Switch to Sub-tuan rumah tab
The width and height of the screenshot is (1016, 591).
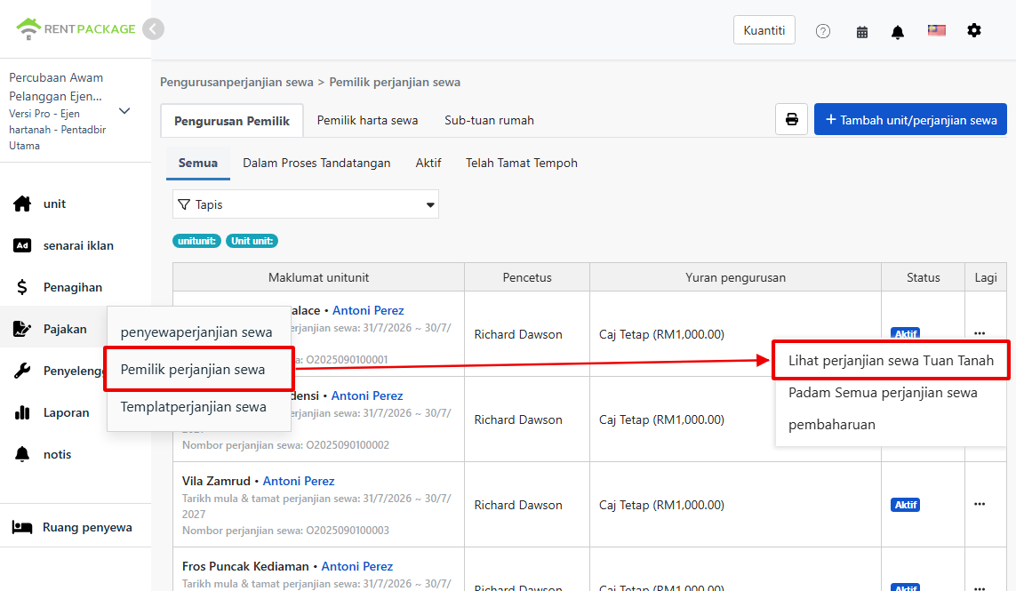(x=489, y=120)
